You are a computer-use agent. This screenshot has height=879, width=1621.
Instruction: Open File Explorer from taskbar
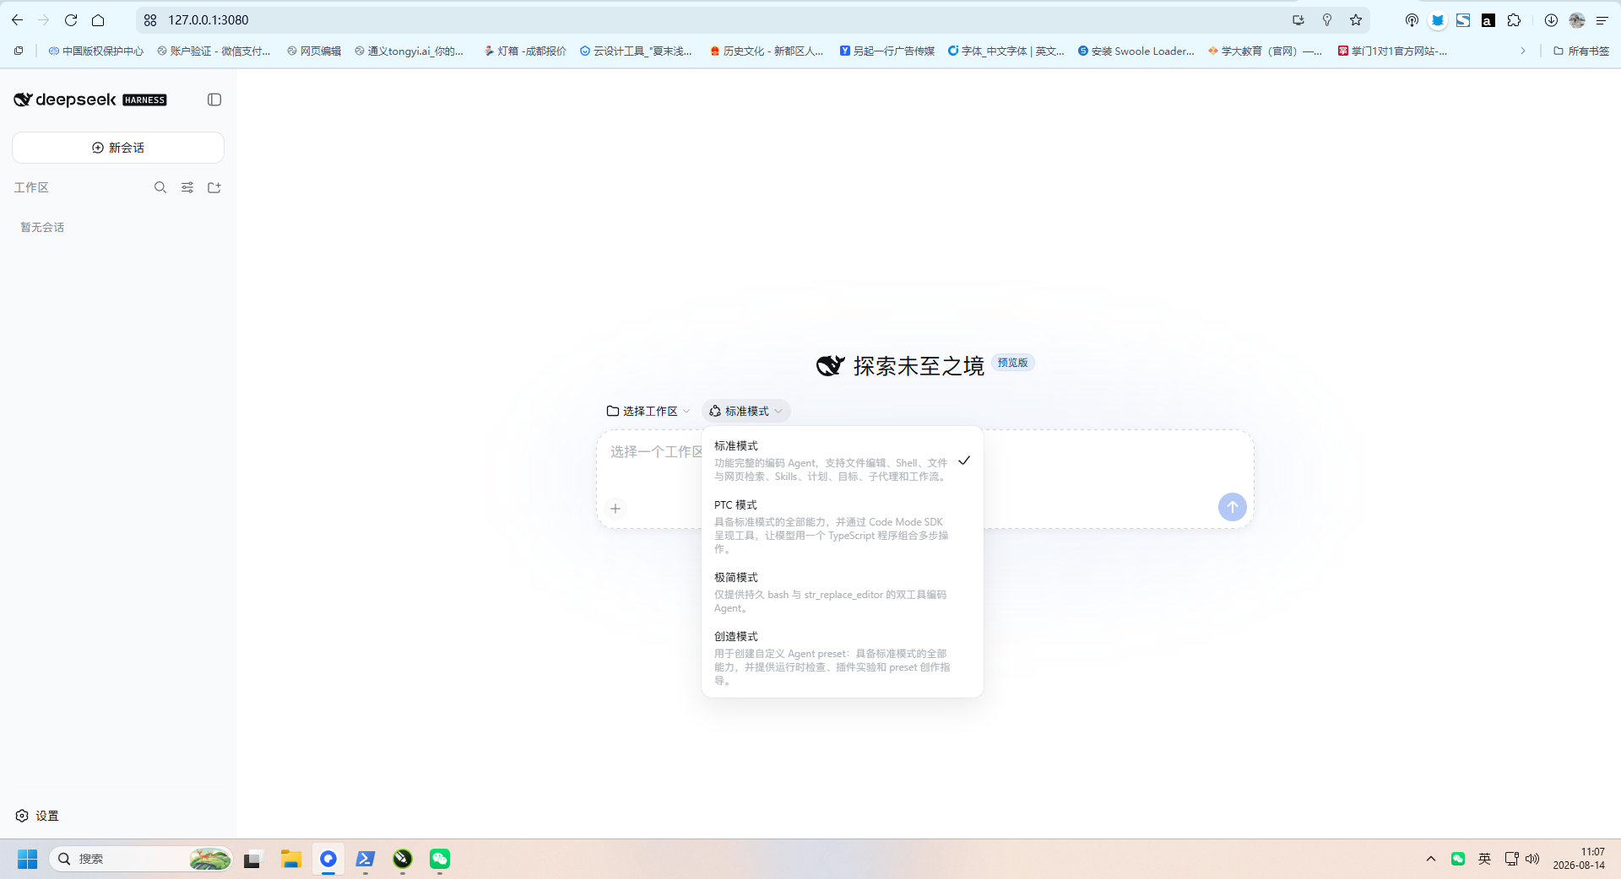291,859
